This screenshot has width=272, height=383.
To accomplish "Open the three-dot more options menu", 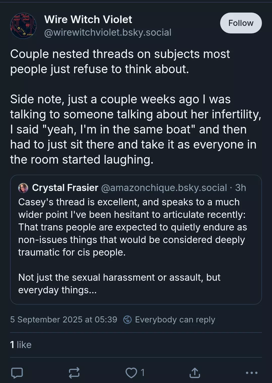I will [x=252, y=373].
